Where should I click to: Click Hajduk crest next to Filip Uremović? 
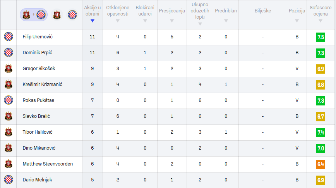[x=9, y=37]
